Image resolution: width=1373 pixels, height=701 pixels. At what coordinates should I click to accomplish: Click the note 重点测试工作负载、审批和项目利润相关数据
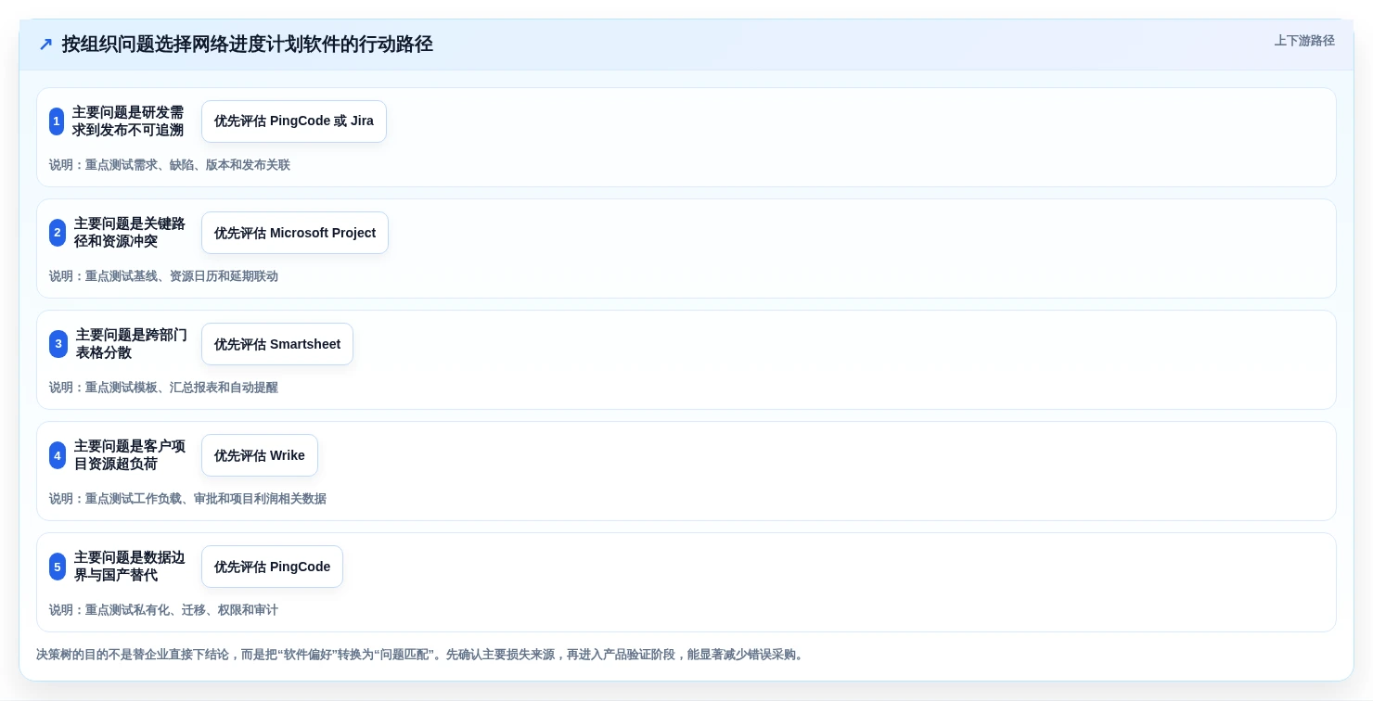(x=187, y=499)
